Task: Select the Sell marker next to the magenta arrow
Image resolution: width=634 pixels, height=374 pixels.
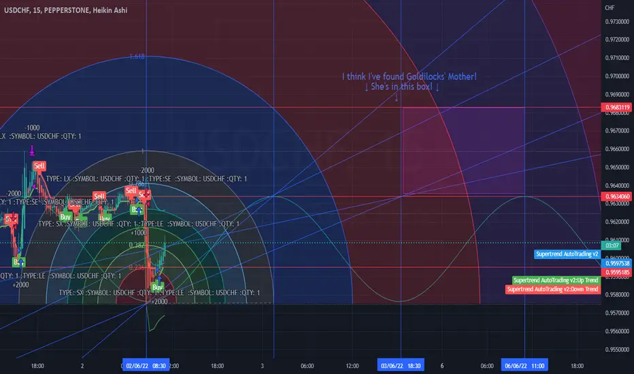Action: 39,166
